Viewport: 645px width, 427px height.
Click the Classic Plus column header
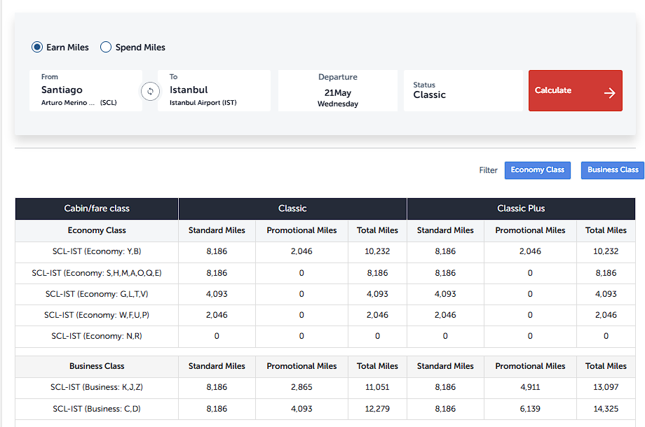tap(521, 209)
